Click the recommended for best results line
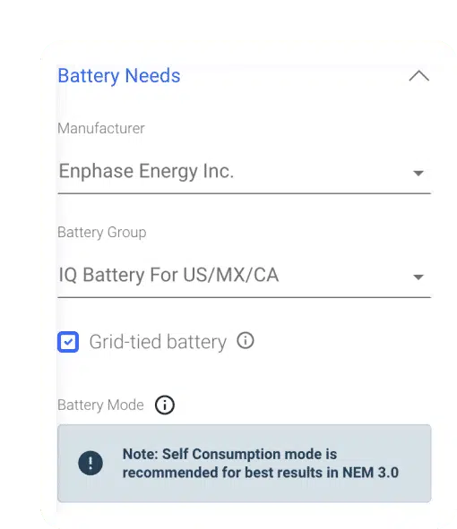 click(x=261, y=473)
